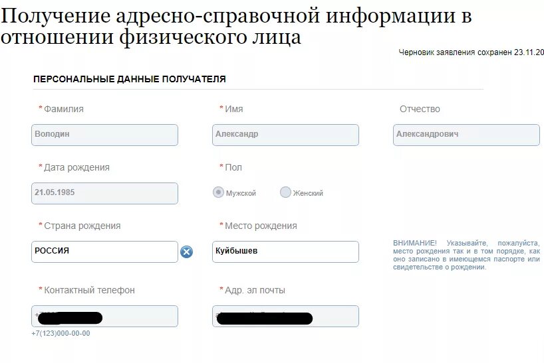Viewport: 544px width, 363px height.
Task: Click the page title Получение адресно-справочной информации
Action: 236,27
